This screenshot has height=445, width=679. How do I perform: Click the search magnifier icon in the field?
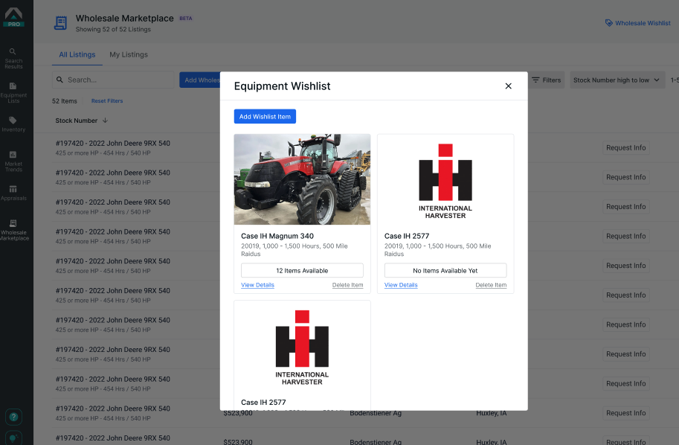click(x=59, y=80)
